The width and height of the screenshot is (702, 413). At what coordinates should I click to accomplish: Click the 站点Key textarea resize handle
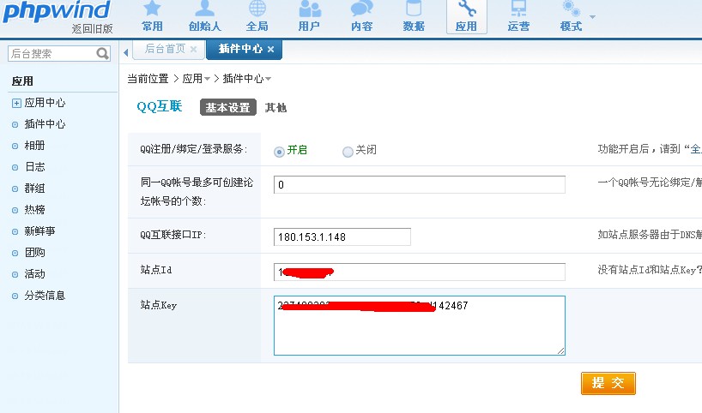561,350
